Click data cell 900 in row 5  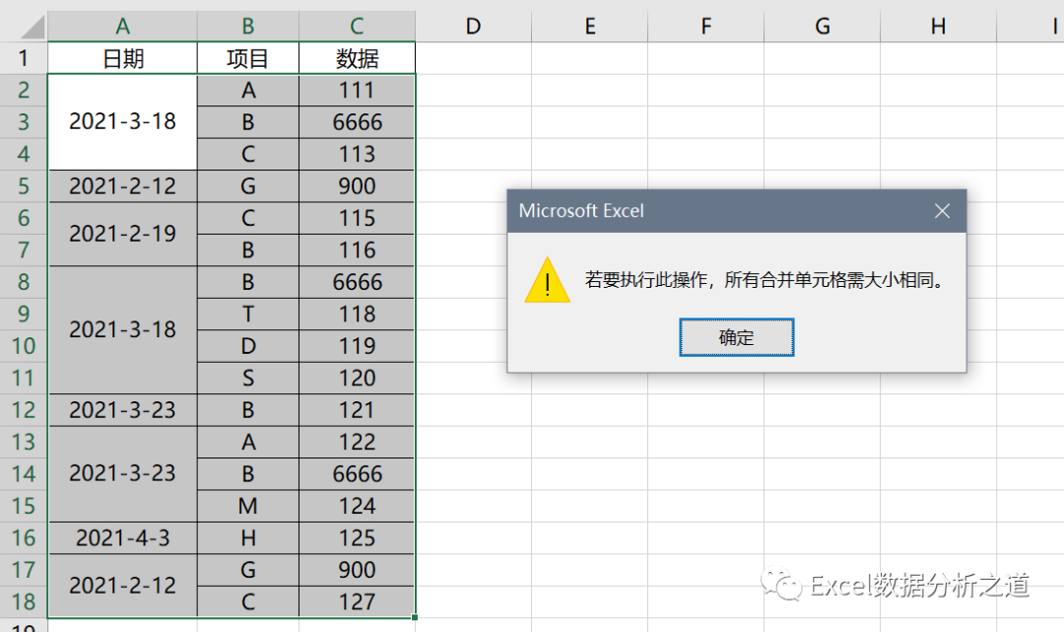click(x=357, y=186)
